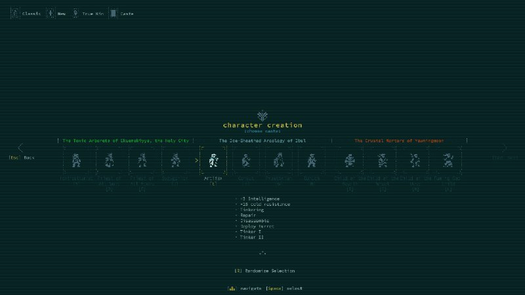This screenshot has height=295, width=525.
Task: Click Randomize Selection
Action: [264, 271]
